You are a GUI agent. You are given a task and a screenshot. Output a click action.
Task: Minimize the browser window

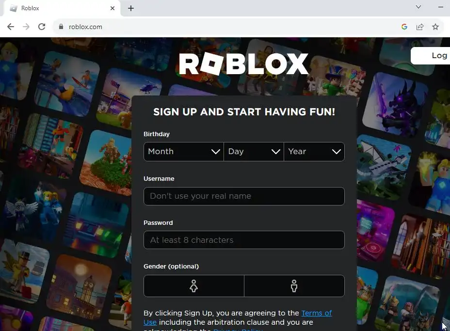point(441,7)
